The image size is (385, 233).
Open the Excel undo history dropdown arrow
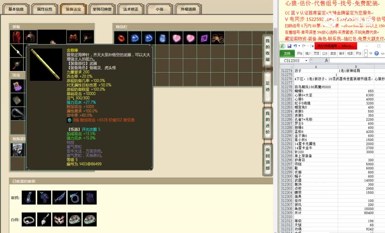pos(299,46)
